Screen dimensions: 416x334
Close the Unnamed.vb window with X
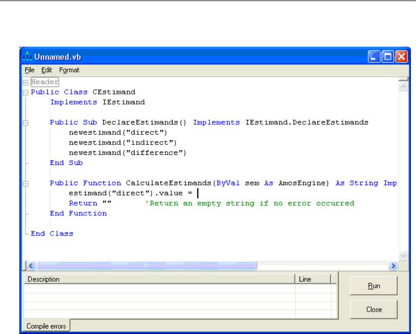click(401, 56)
